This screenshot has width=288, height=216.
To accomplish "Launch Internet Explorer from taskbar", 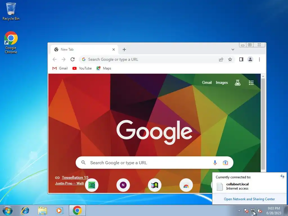I will [x=25, y=210].
